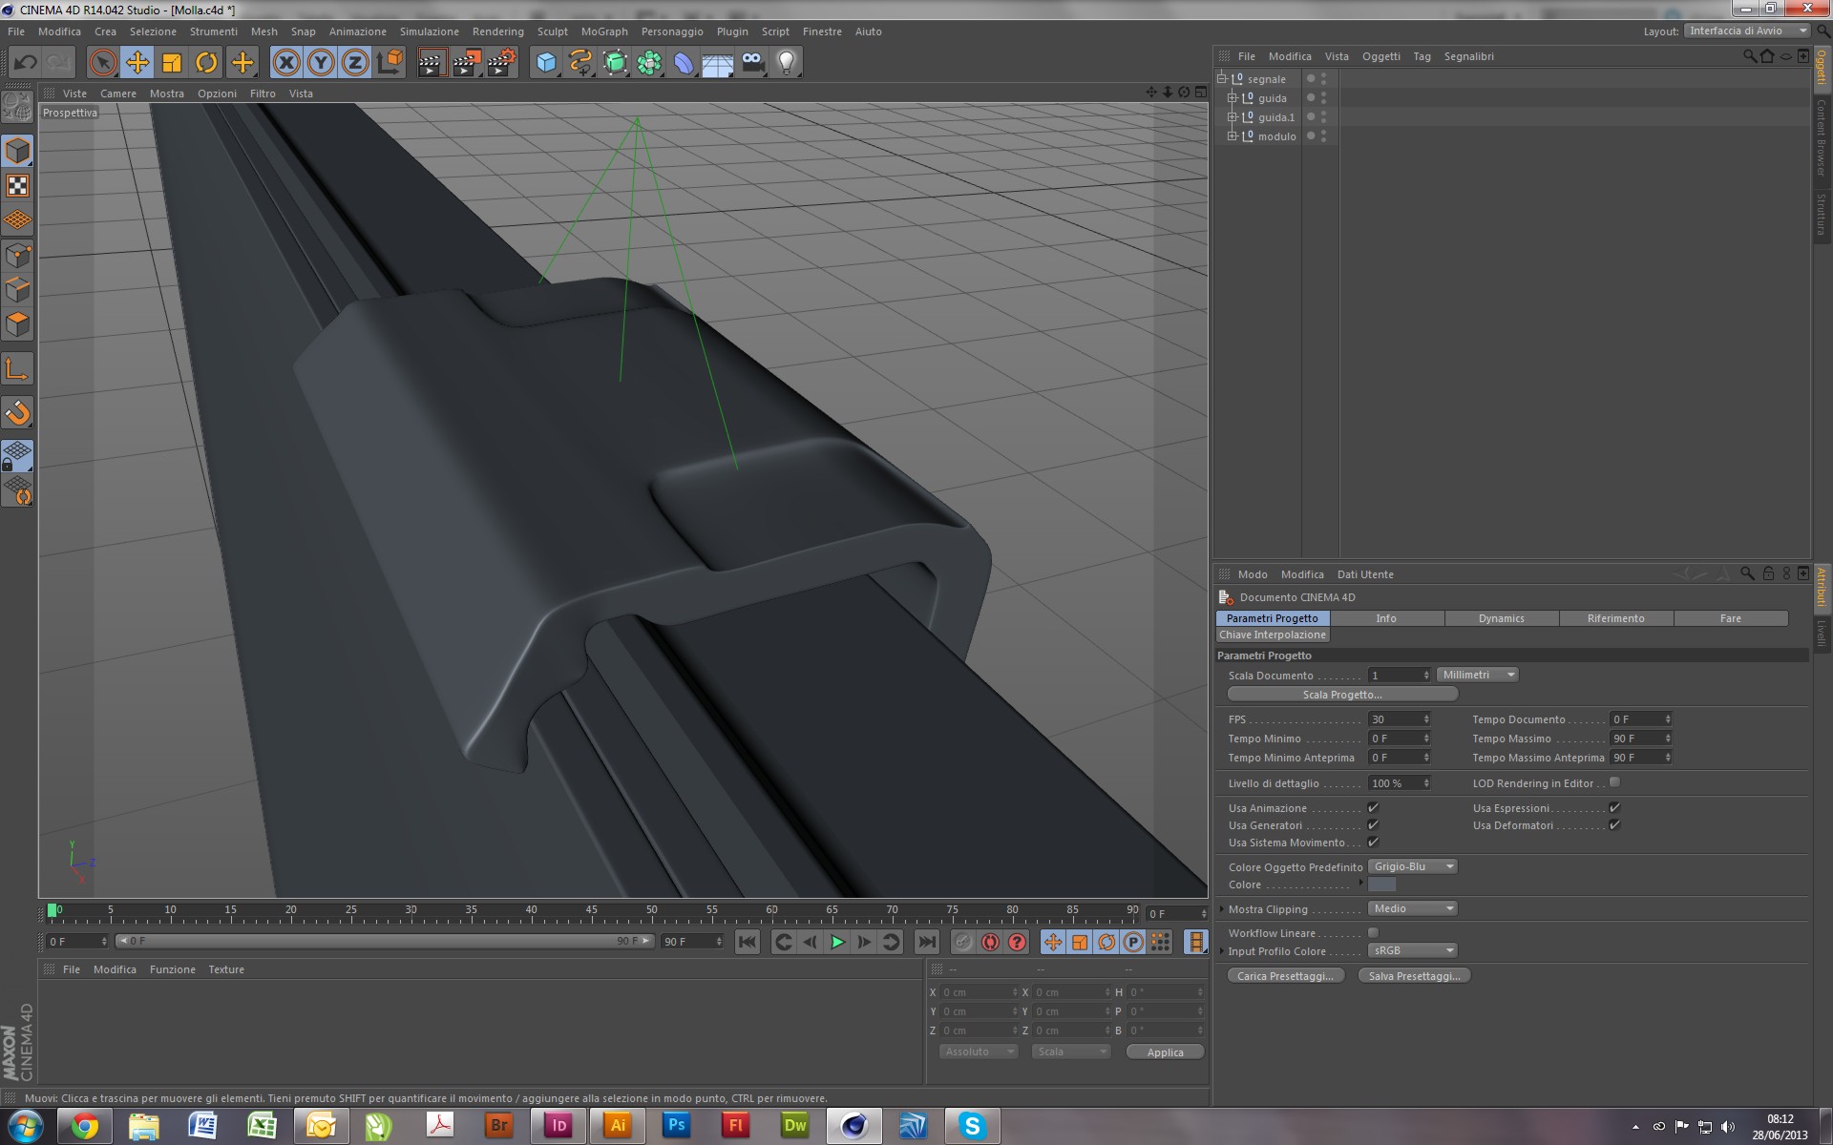The height and width of the screenshot is (1145, 1833).
Task: Click the Light object icon
Action: pos(786,63)
